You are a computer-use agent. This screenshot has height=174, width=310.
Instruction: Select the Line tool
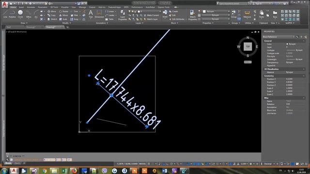pos(5,14)
